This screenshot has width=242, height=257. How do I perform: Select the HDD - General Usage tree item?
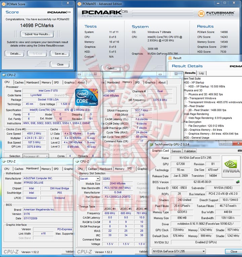196,138
